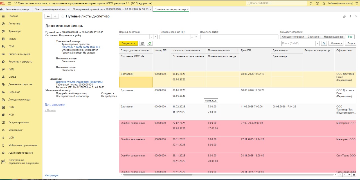Switch to 'Начальная страница' tab
The height and width of the screenshot is (180, 360).
tap(17, 9)
